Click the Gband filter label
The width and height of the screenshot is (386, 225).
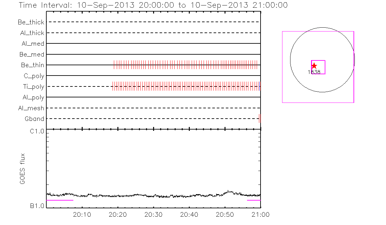(x=34, y=119)
